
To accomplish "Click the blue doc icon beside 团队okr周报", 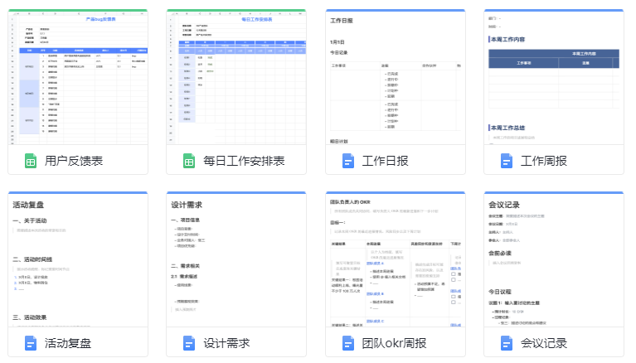I will pos(348,342).
